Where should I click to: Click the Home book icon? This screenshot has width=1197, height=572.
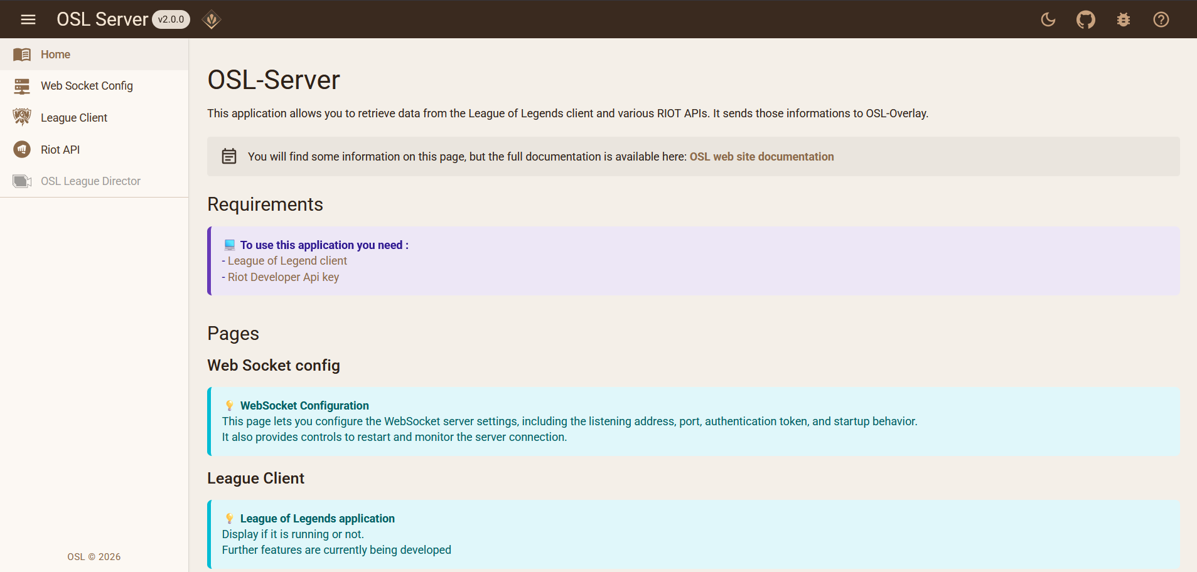click(22, 55)
